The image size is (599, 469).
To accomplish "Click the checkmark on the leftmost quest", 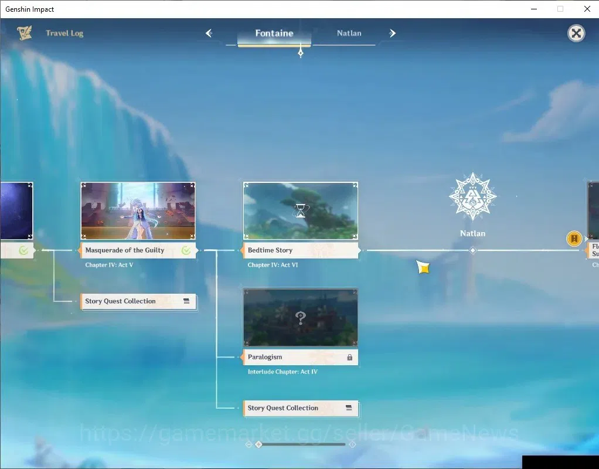I will pyautogui.click(x=23, y=250).
